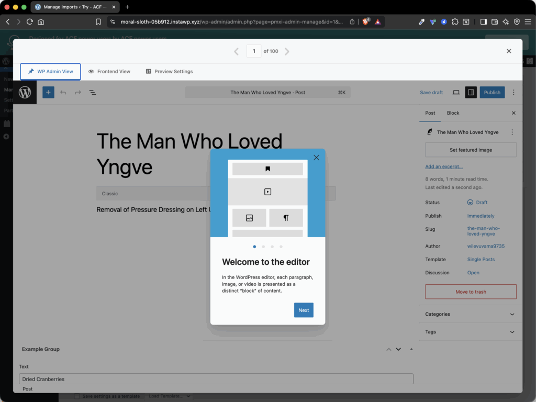The image size is (536, 402).
Task: Click the Add an excerpt link
Action: tap(444, 166)
